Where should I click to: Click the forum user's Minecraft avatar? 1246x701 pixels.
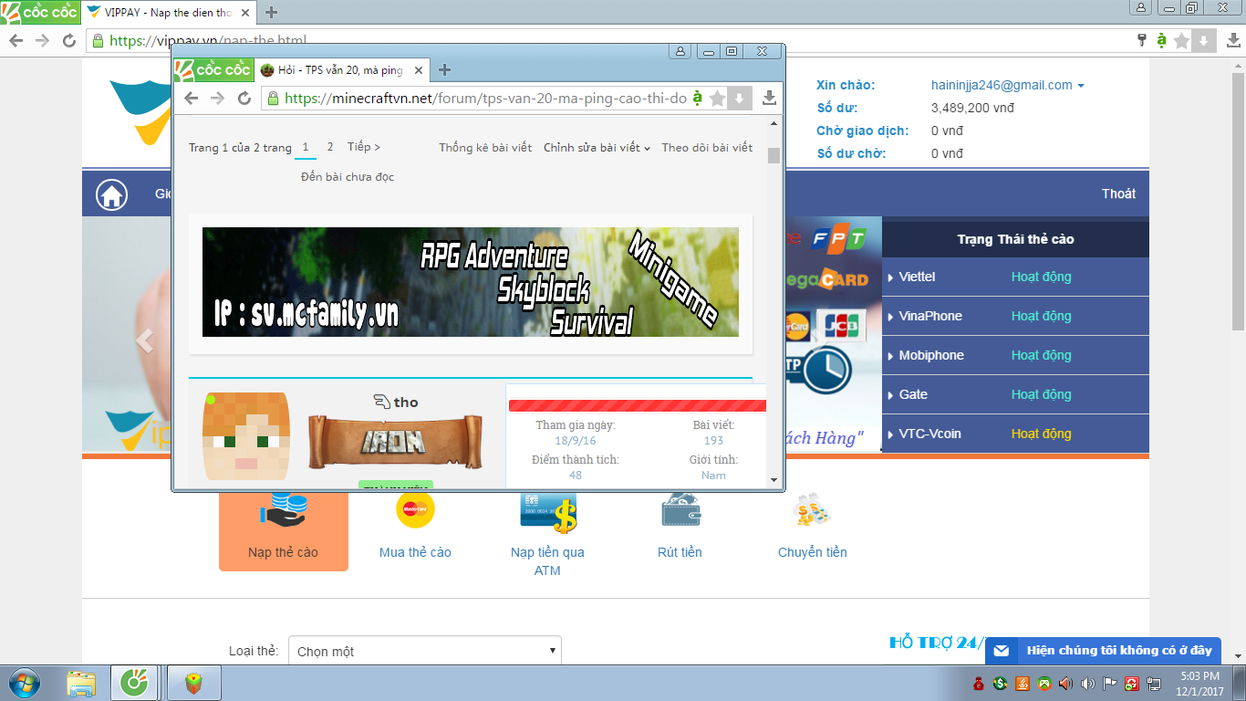click(246, 436)
